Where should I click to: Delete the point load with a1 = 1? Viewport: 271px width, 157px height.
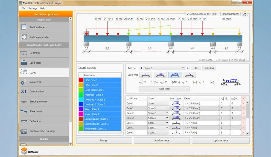[243, 123]
